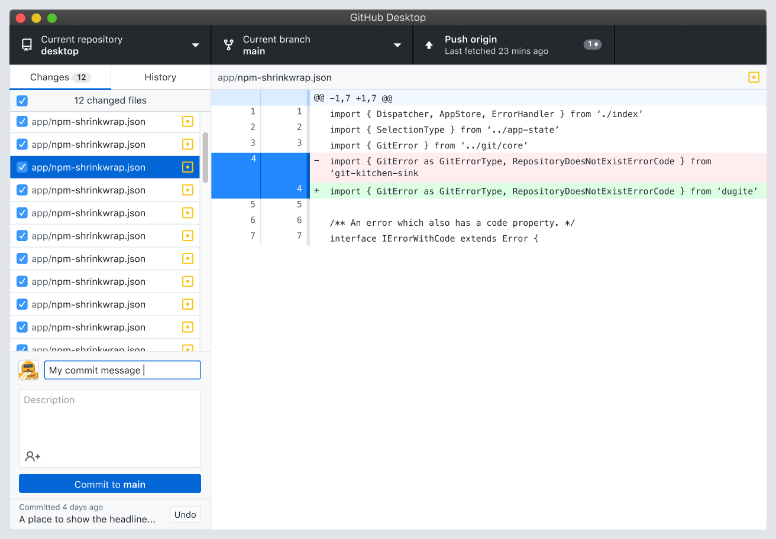Click the pending commits count badge on Push origin
Image resolution: width=776 pixels, height=539 pixels.
click(x=592, y=44)
